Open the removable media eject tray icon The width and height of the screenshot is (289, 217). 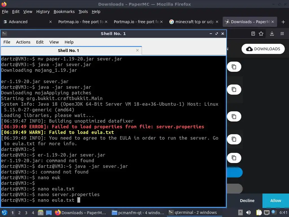click(x=240, y=212)
